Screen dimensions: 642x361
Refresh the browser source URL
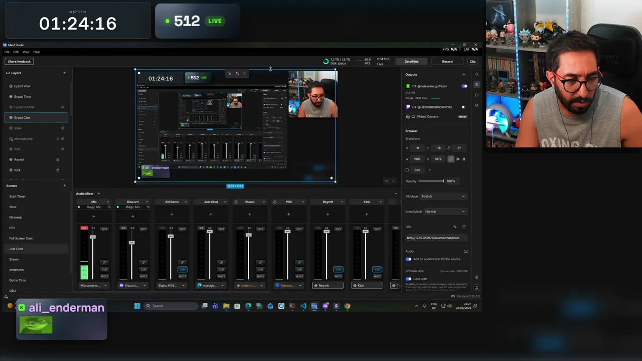(463, 227)
